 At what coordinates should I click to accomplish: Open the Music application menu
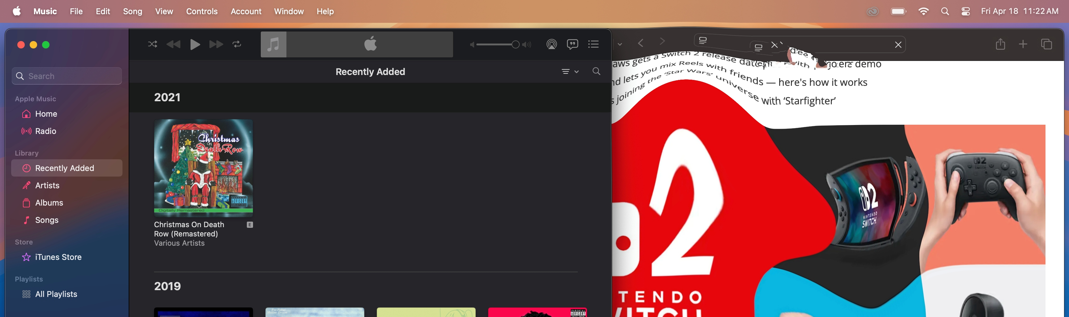(x=45, y=11)
